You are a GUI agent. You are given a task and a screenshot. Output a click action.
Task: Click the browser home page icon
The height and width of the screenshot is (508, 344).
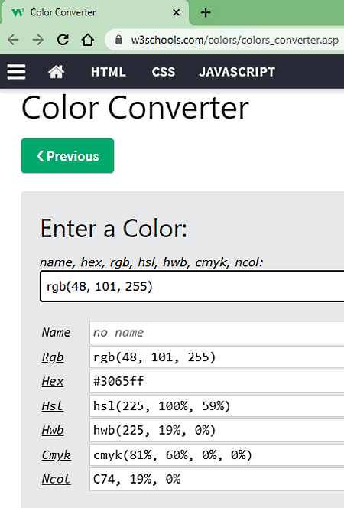pyautogui.click(x=87, y=40)
